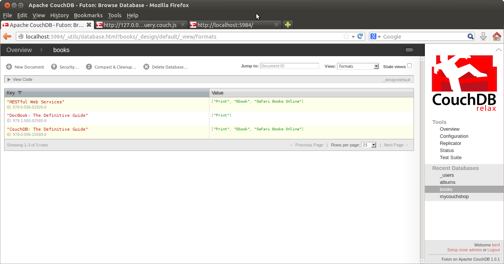Click the URL address bar
The width and height of the screenshot is (504, 264).
184,37
